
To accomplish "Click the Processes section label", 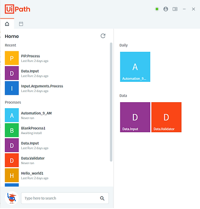I will click(13, 102).
